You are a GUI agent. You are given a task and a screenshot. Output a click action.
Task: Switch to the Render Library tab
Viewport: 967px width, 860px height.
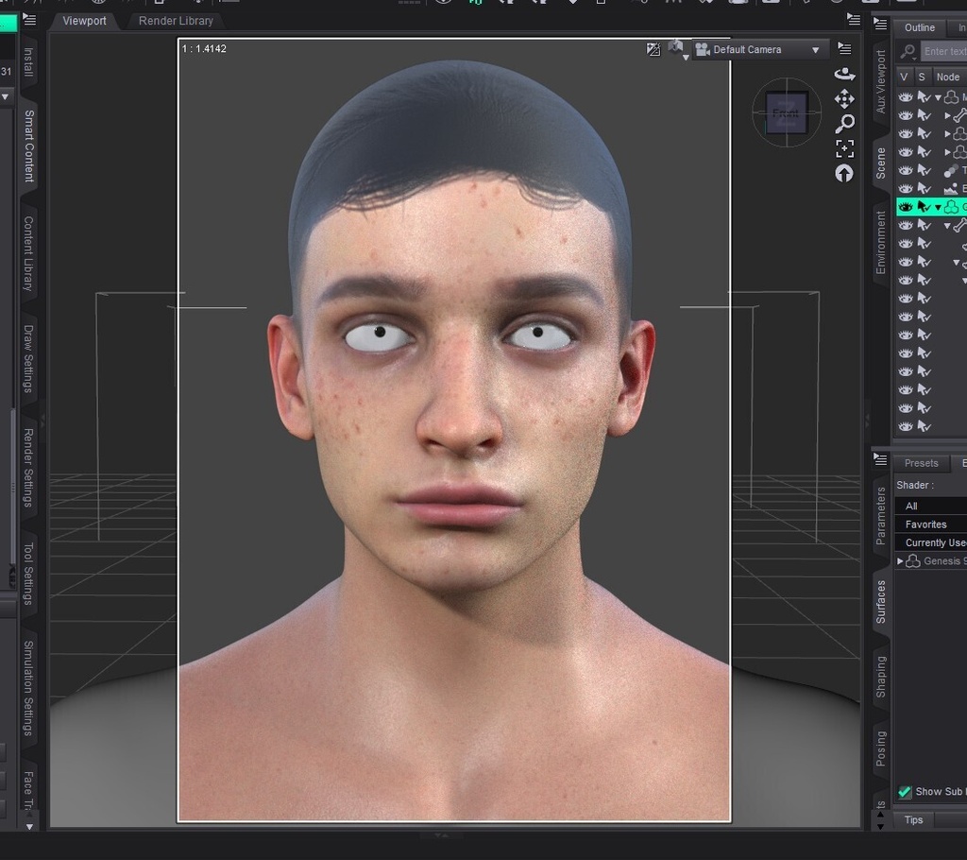(176, 21)
